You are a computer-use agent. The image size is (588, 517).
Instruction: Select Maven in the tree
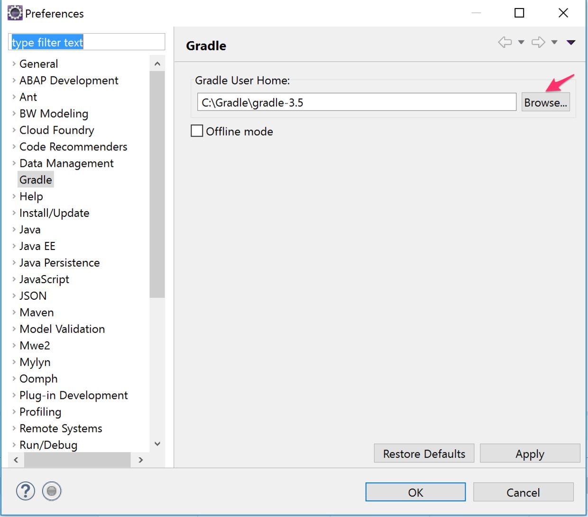pyautogui.click(x=37, y=313)
